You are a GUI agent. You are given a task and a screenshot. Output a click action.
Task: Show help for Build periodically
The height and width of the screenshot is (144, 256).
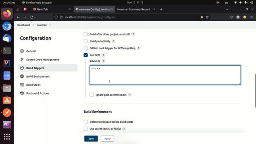pos(114,41)
